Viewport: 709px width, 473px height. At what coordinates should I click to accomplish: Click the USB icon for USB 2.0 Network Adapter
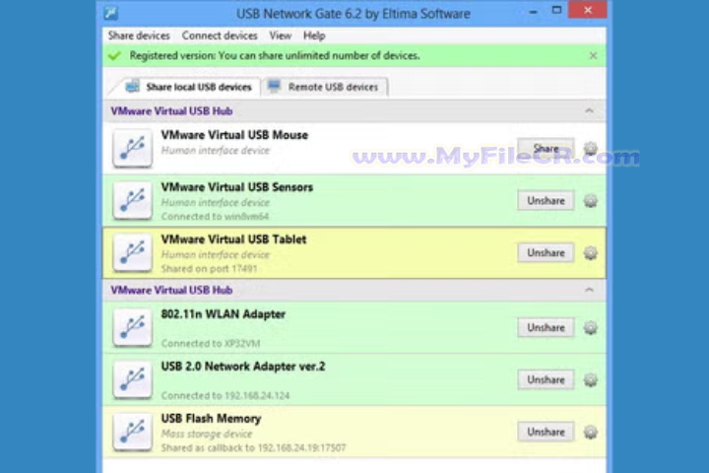point(133,379)
